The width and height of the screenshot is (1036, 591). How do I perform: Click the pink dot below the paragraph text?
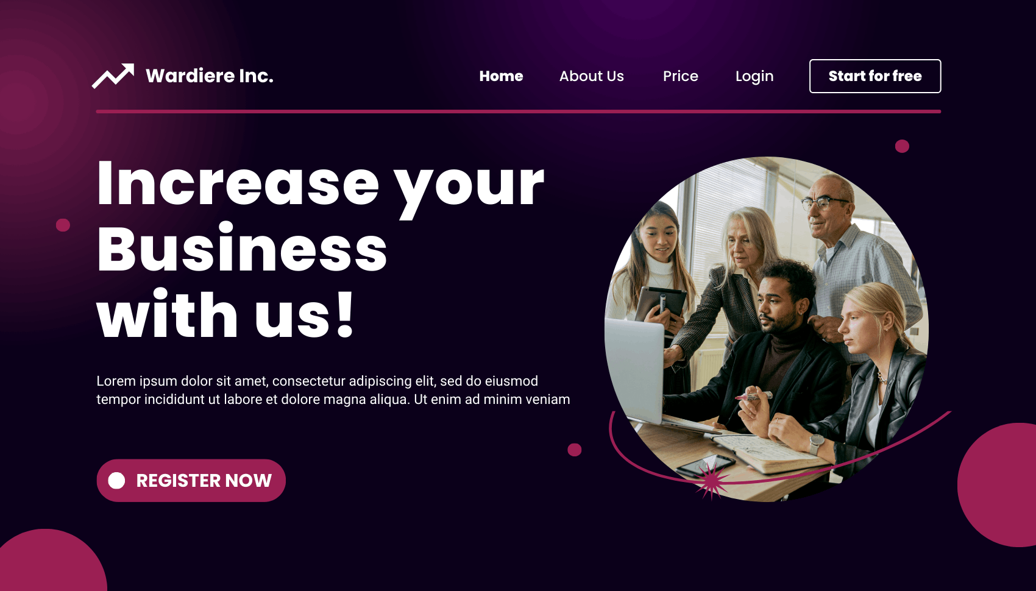pyautogui.click(x=574, y=450)
